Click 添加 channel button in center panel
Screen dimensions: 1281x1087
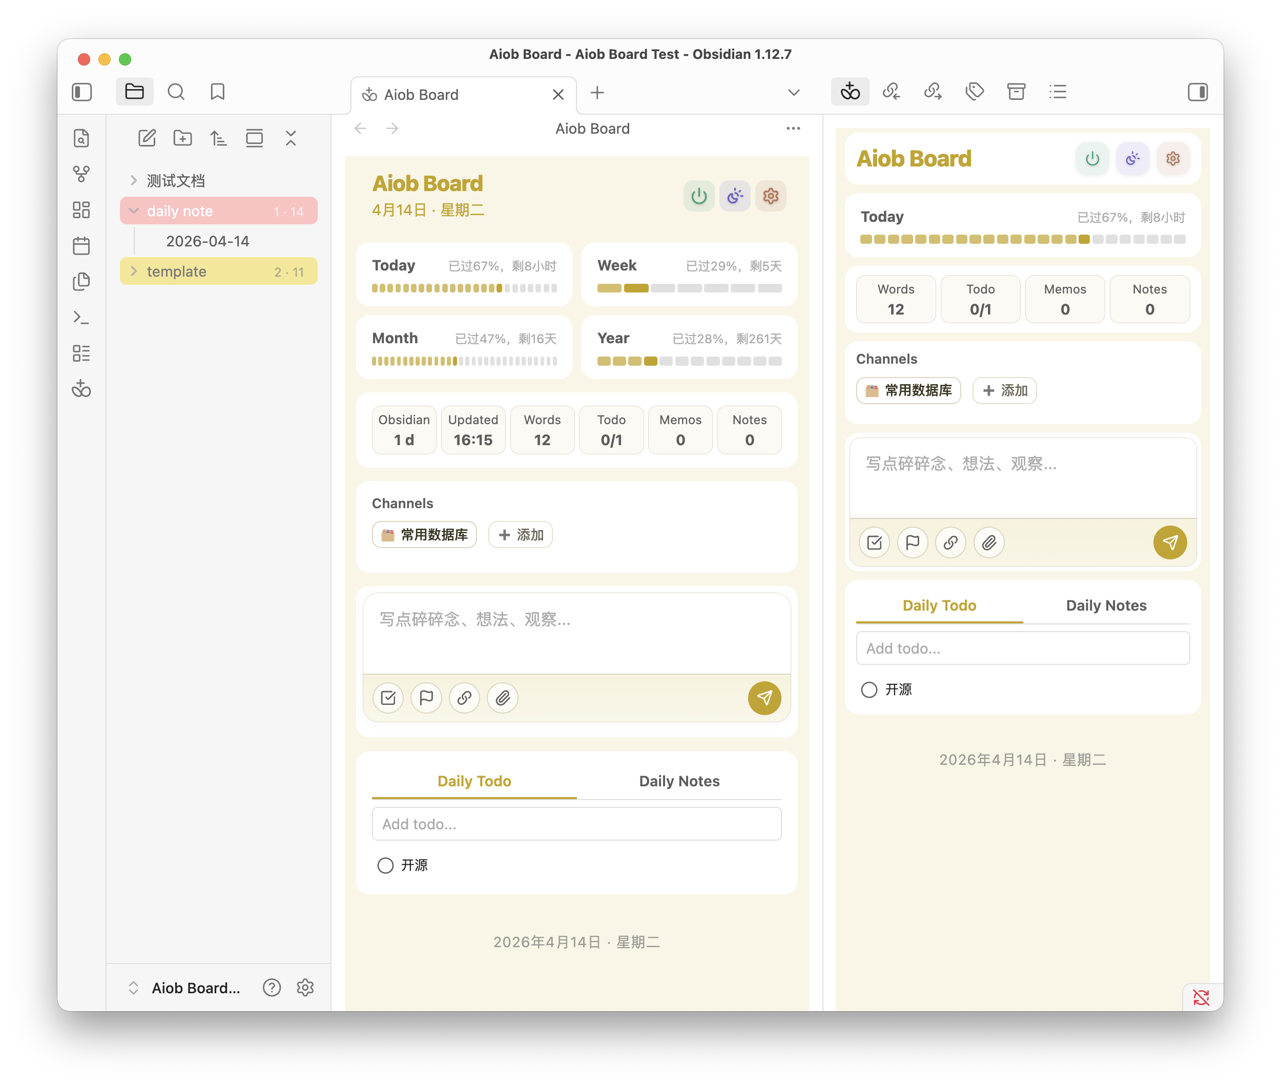pos(520,534)
